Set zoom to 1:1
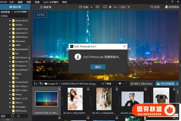Image resolution: width=181 pixels, height=121 pixels. click(x=115, y=7)
